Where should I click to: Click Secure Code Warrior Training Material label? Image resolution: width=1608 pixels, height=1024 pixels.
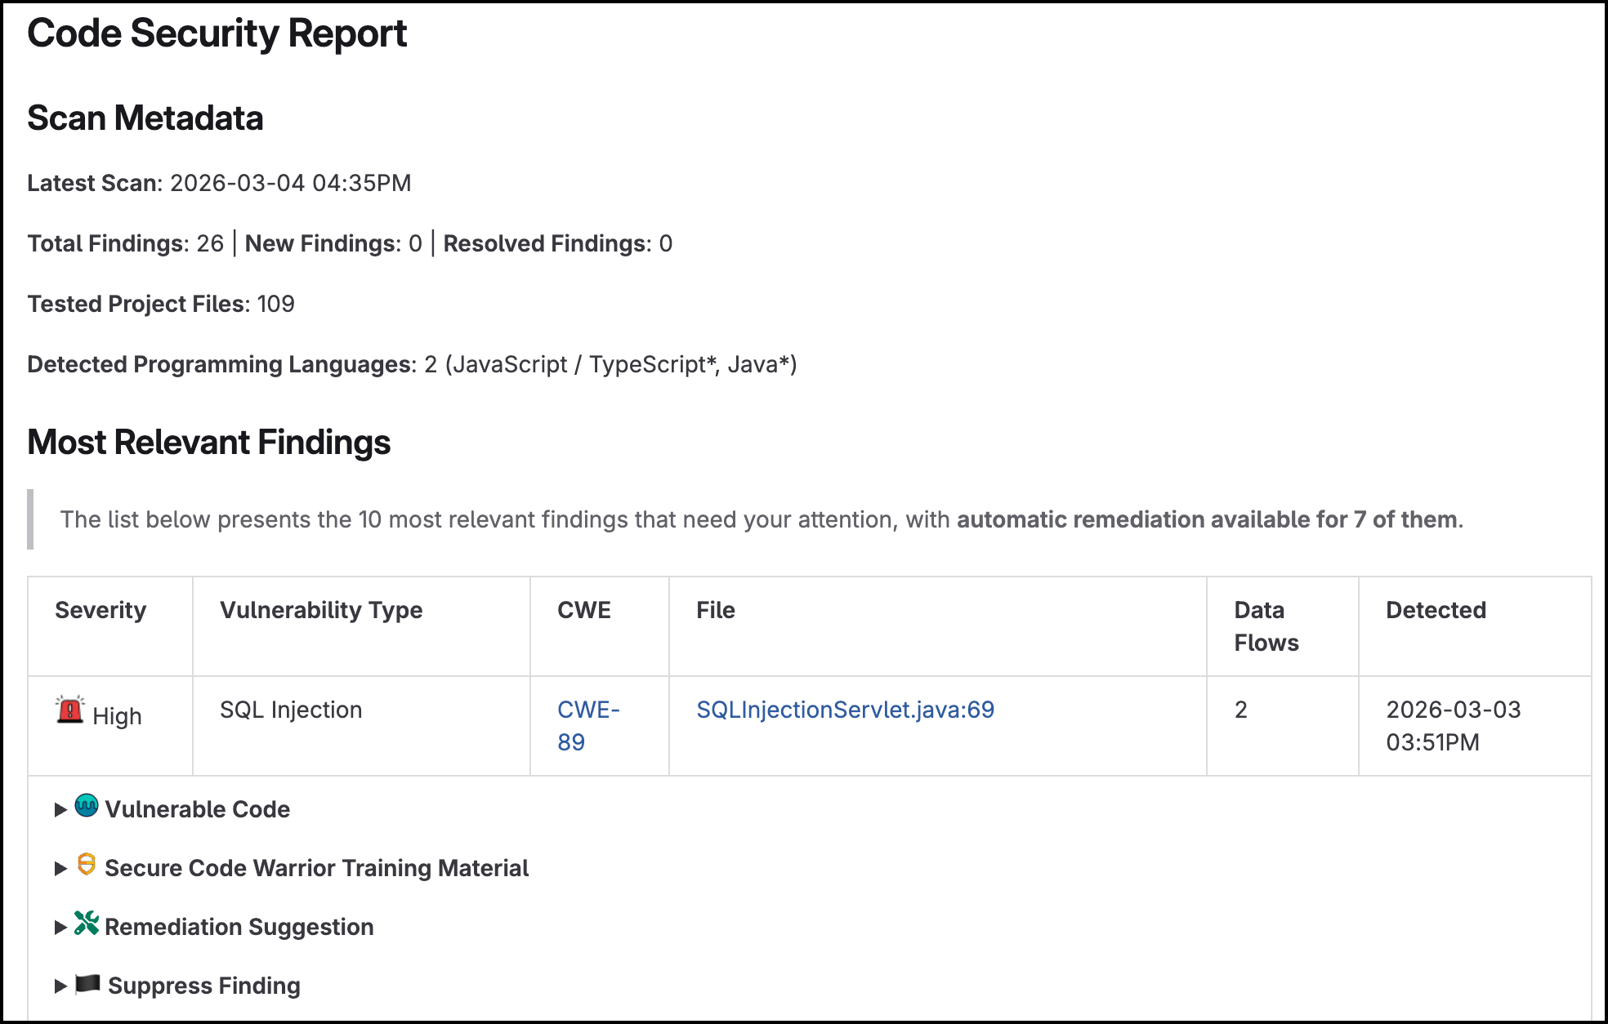[x=317, y=868]
